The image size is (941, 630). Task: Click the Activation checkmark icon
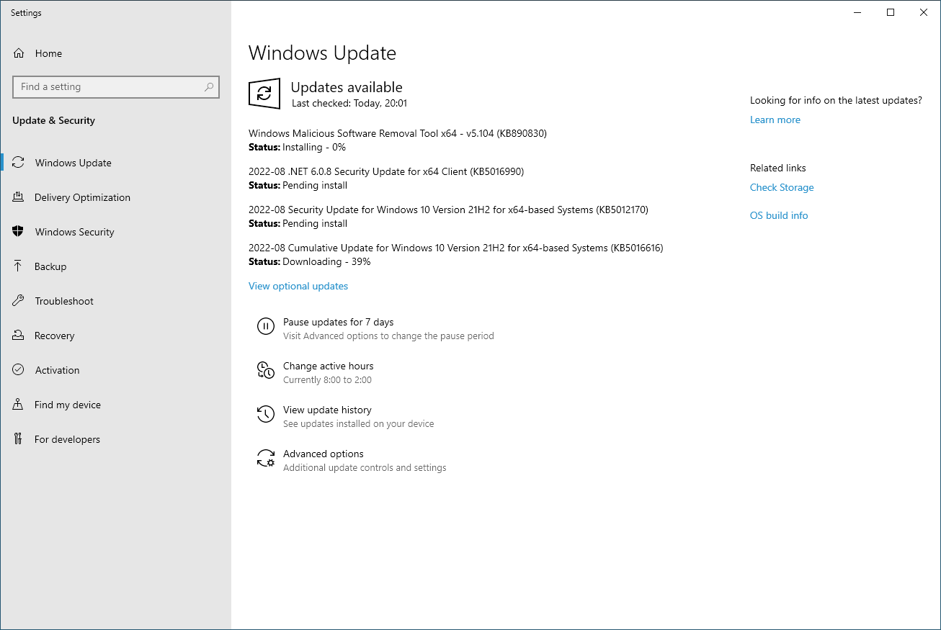point(19,370)
